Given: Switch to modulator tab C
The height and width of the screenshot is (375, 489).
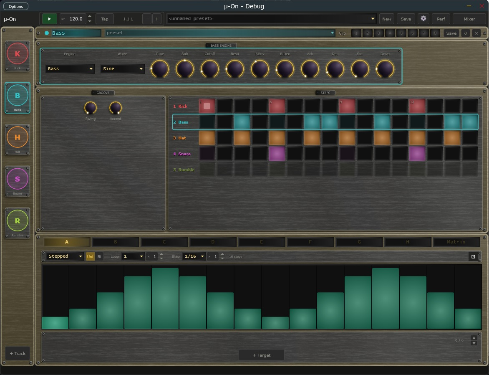Looking at the screenshot, I should click(x=164, y=242).
